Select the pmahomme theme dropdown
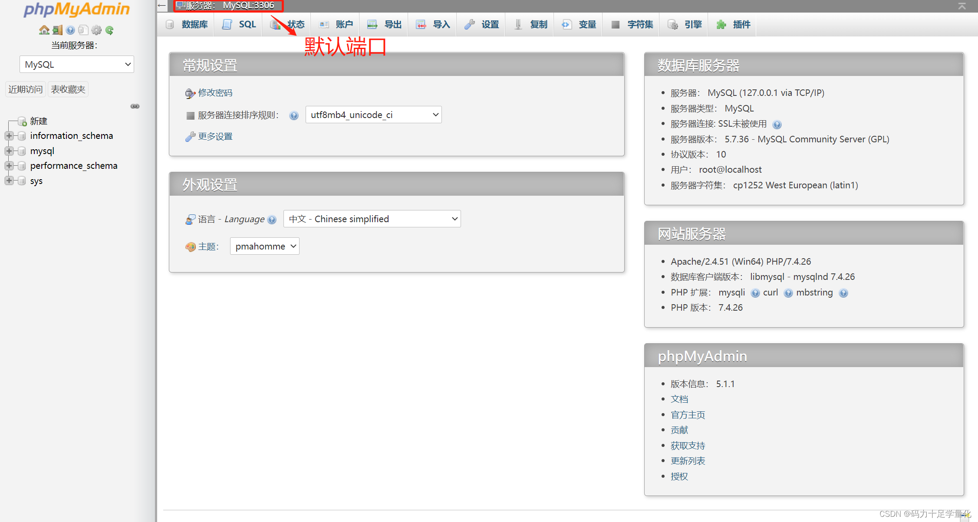This screenshot has width=978, height=522. pyautogui.click(x=266, y=246)
